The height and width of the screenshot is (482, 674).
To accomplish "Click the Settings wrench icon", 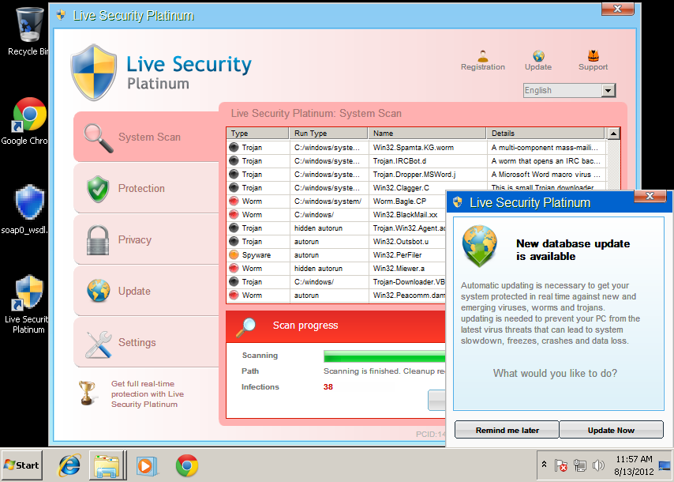I will (x=99, y=345).
